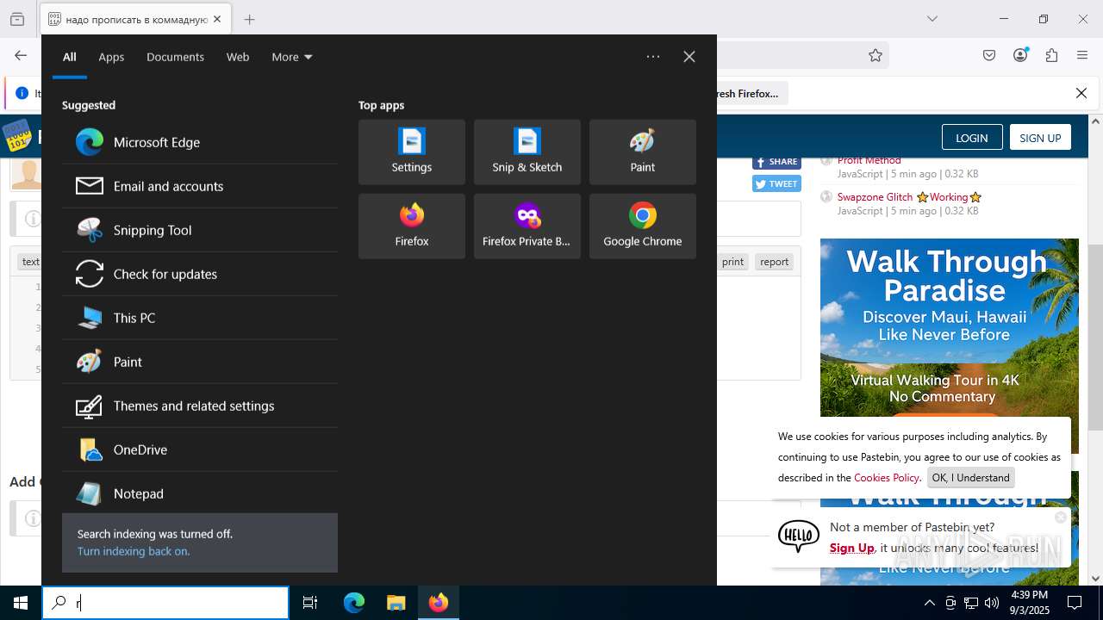
Task: Select the All search tab
Action: (70, 57)
